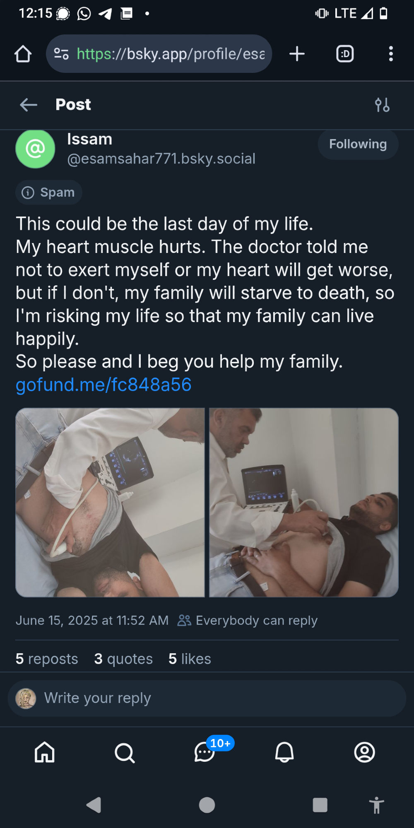Open Issam's green profile avatar
414x828 pixels.
pos(35,149)
